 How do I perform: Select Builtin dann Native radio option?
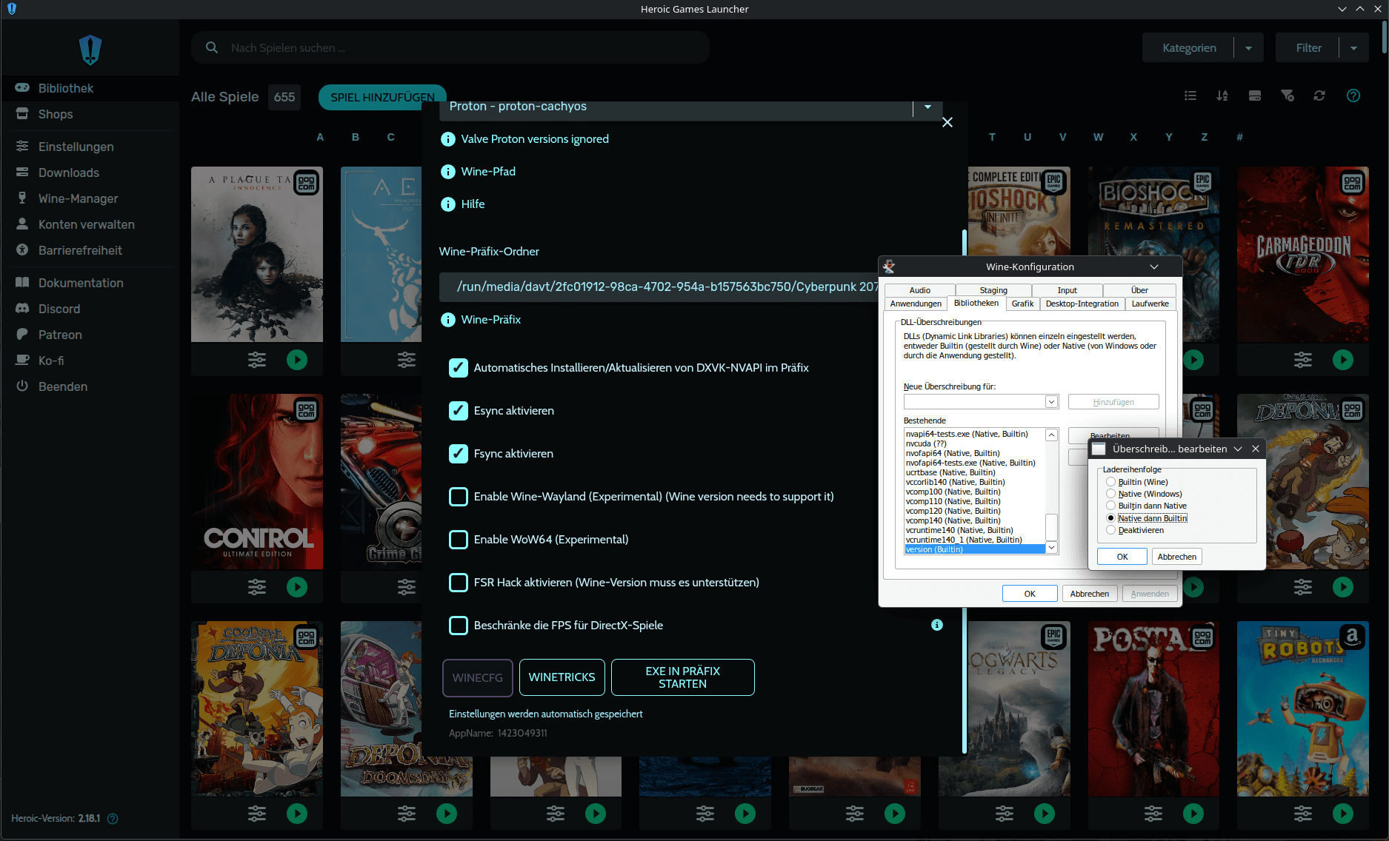point(1110,506)
